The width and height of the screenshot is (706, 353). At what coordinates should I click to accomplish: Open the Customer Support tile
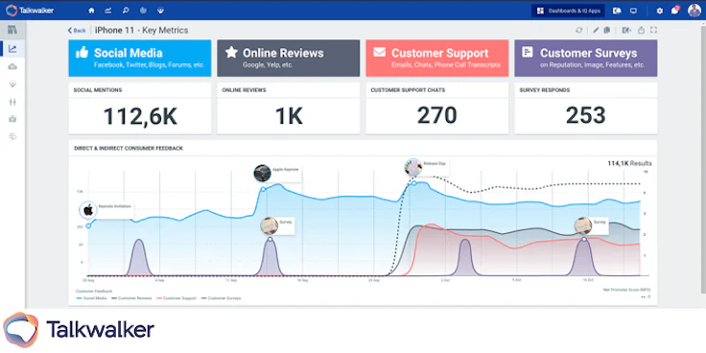coord(437,59)
